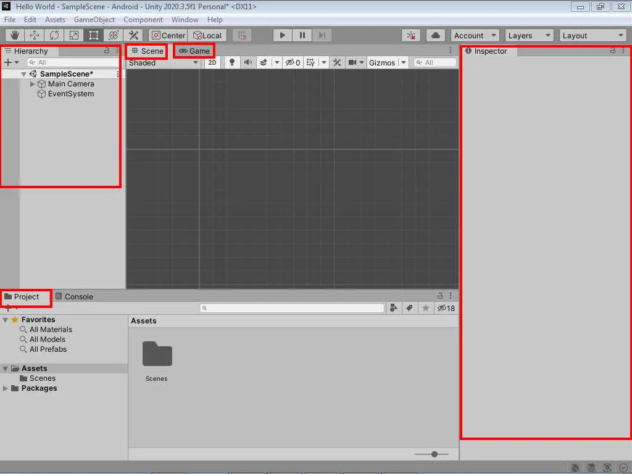The height and width of the screenshot is (474, 632).
Task: Toggle hidden objects visibility in scene
Action: 293,62
